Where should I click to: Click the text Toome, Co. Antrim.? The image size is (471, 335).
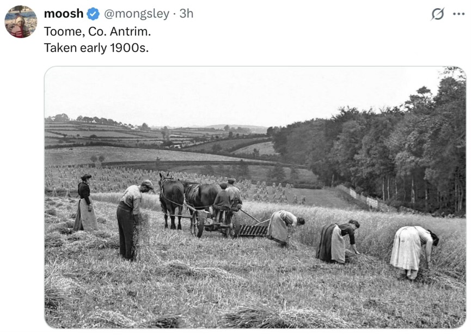coord(97,31)
